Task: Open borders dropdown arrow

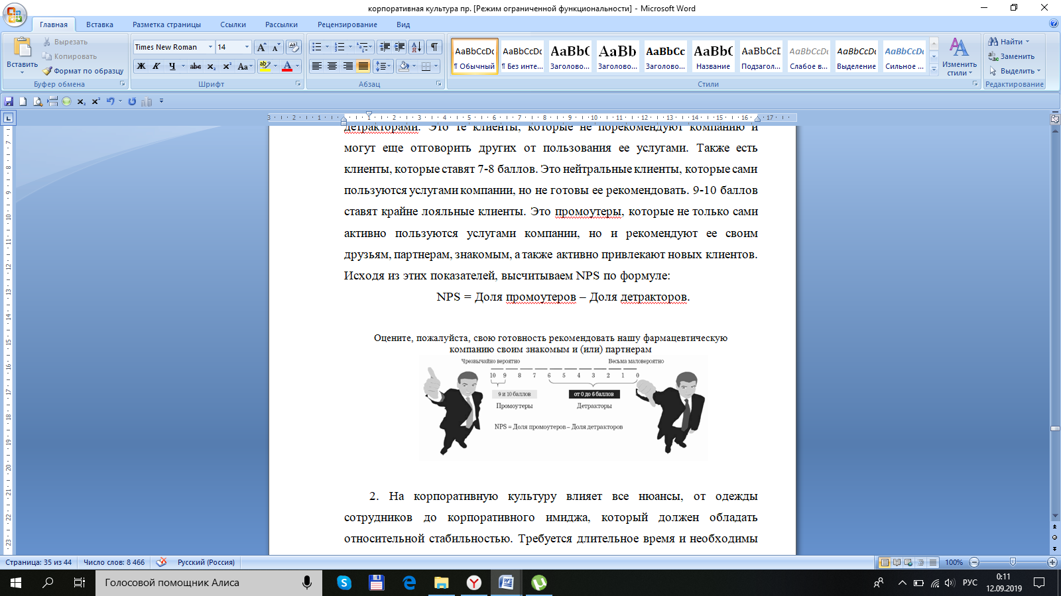Action: tap(436, 66)
